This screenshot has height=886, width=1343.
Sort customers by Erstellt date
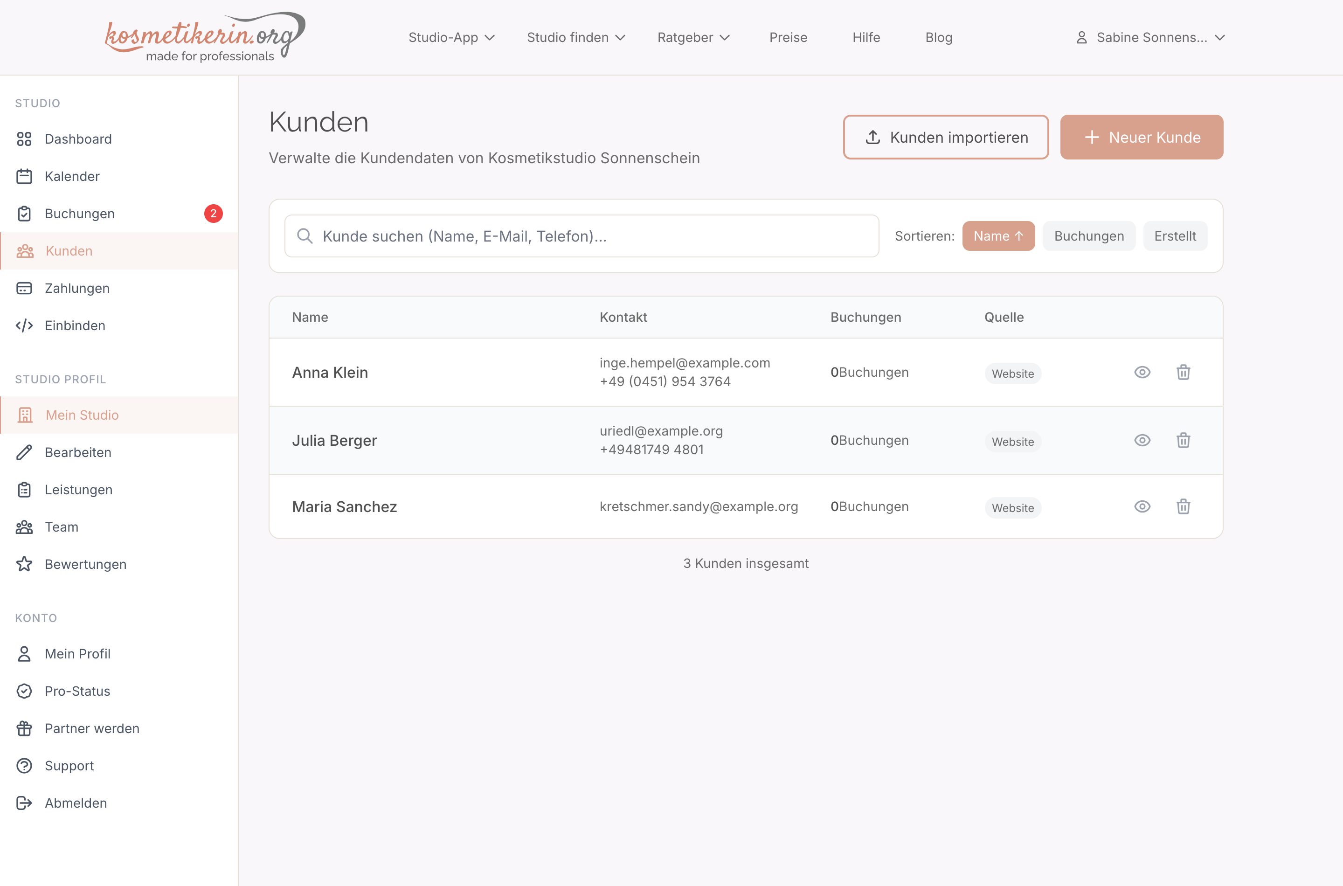point(1175,235)
